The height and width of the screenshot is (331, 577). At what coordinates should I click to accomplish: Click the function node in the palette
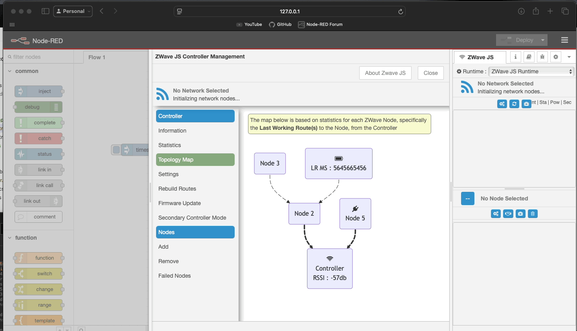click(x=39, y=258)
